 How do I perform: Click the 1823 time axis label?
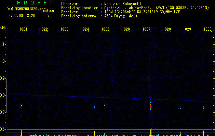pos(64,29)
